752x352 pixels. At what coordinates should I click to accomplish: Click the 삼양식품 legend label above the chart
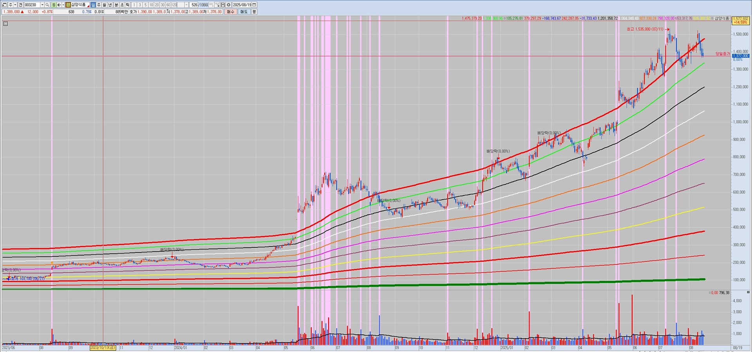point(722,18)
